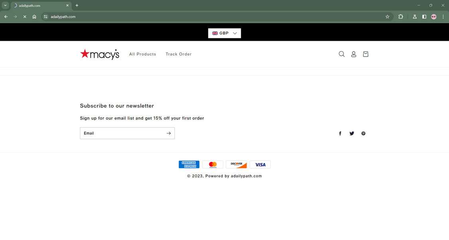Open the browser profile avatar
Image resolution: width=449 pixels, height=240 pixels.
click(x=433, y=17)
